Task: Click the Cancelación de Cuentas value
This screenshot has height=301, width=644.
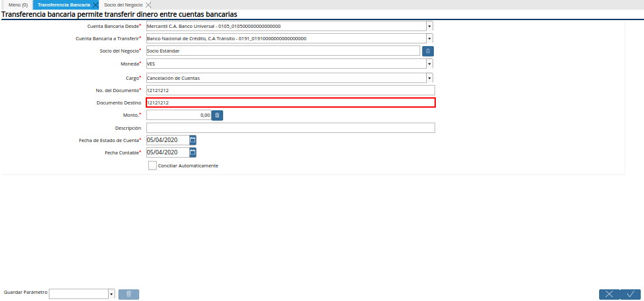Action: [x=173, y=78]
